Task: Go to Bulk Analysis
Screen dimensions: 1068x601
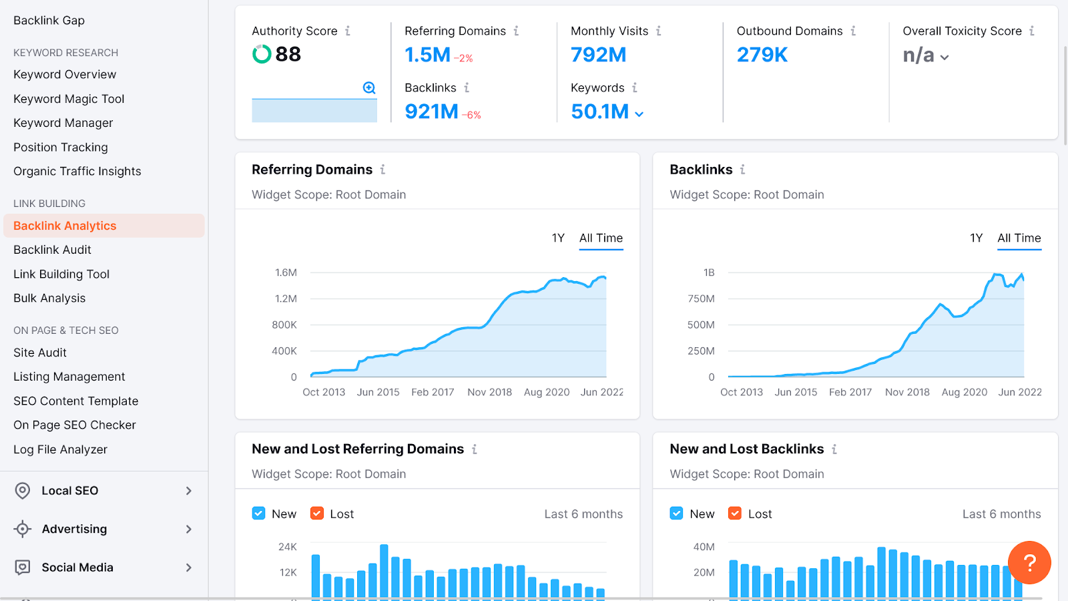Action: (x=49, y=298)
